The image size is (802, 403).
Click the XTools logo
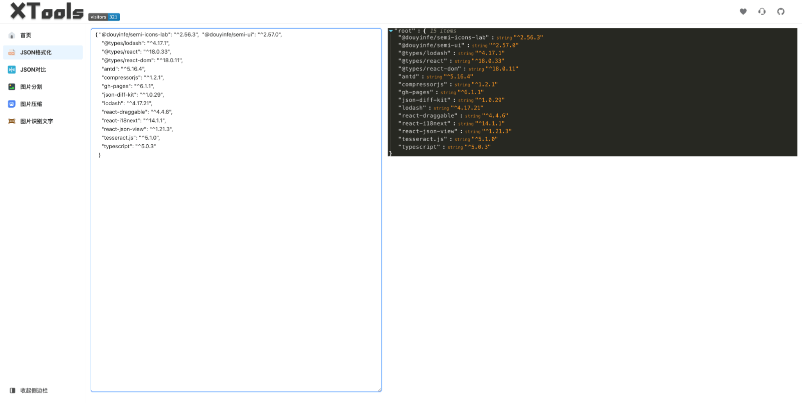(47, 11)
